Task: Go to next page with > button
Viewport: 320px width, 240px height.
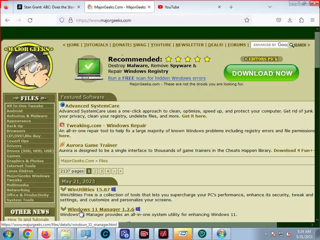Action: (114, 171)
